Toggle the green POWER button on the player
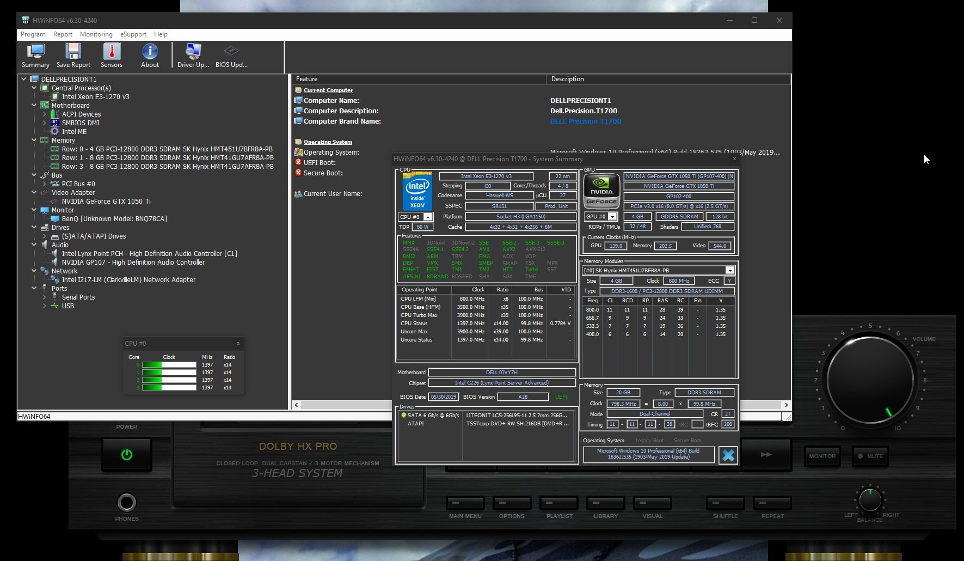964x561 pixels. [x=127, y=454]
